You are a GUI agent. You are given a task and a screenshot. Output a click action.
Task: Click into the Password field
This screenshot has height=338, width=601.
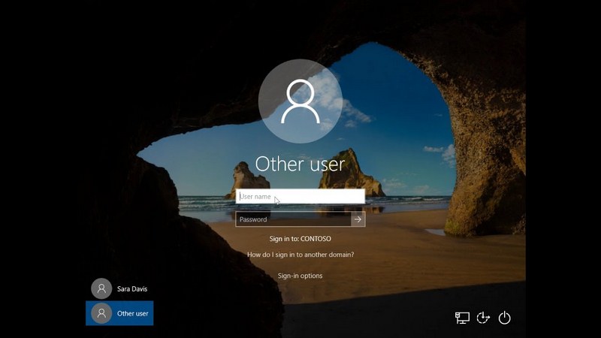coord(293,219)
